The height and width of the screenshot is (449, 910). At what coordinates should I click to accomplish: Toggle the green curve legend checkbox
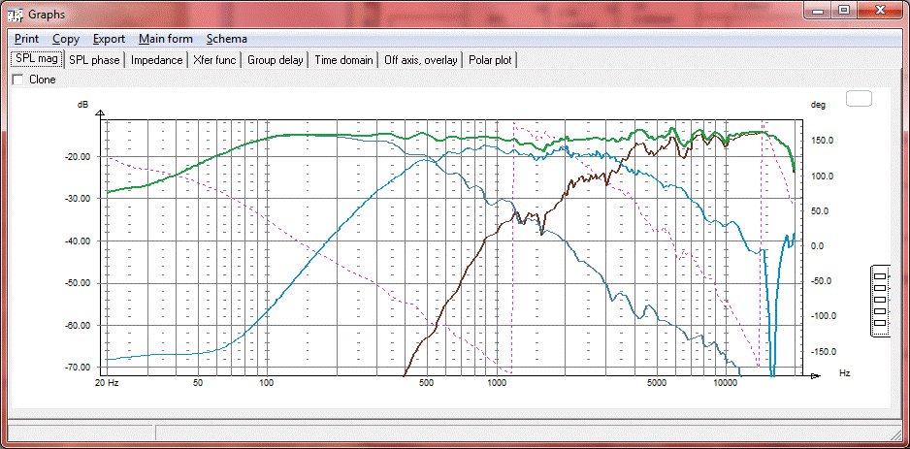point(880,276)
